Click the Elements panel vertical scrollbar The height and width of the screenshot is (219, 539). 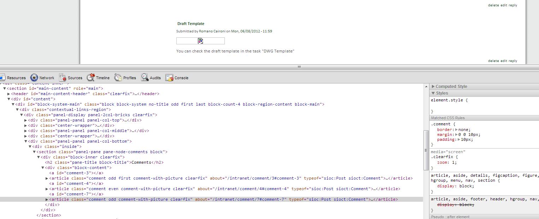pos(426,151)
